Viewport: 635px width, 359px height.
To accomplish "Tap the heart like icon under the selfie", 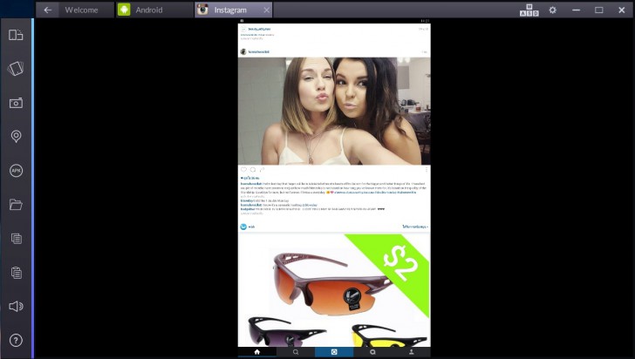I will 243,170.
